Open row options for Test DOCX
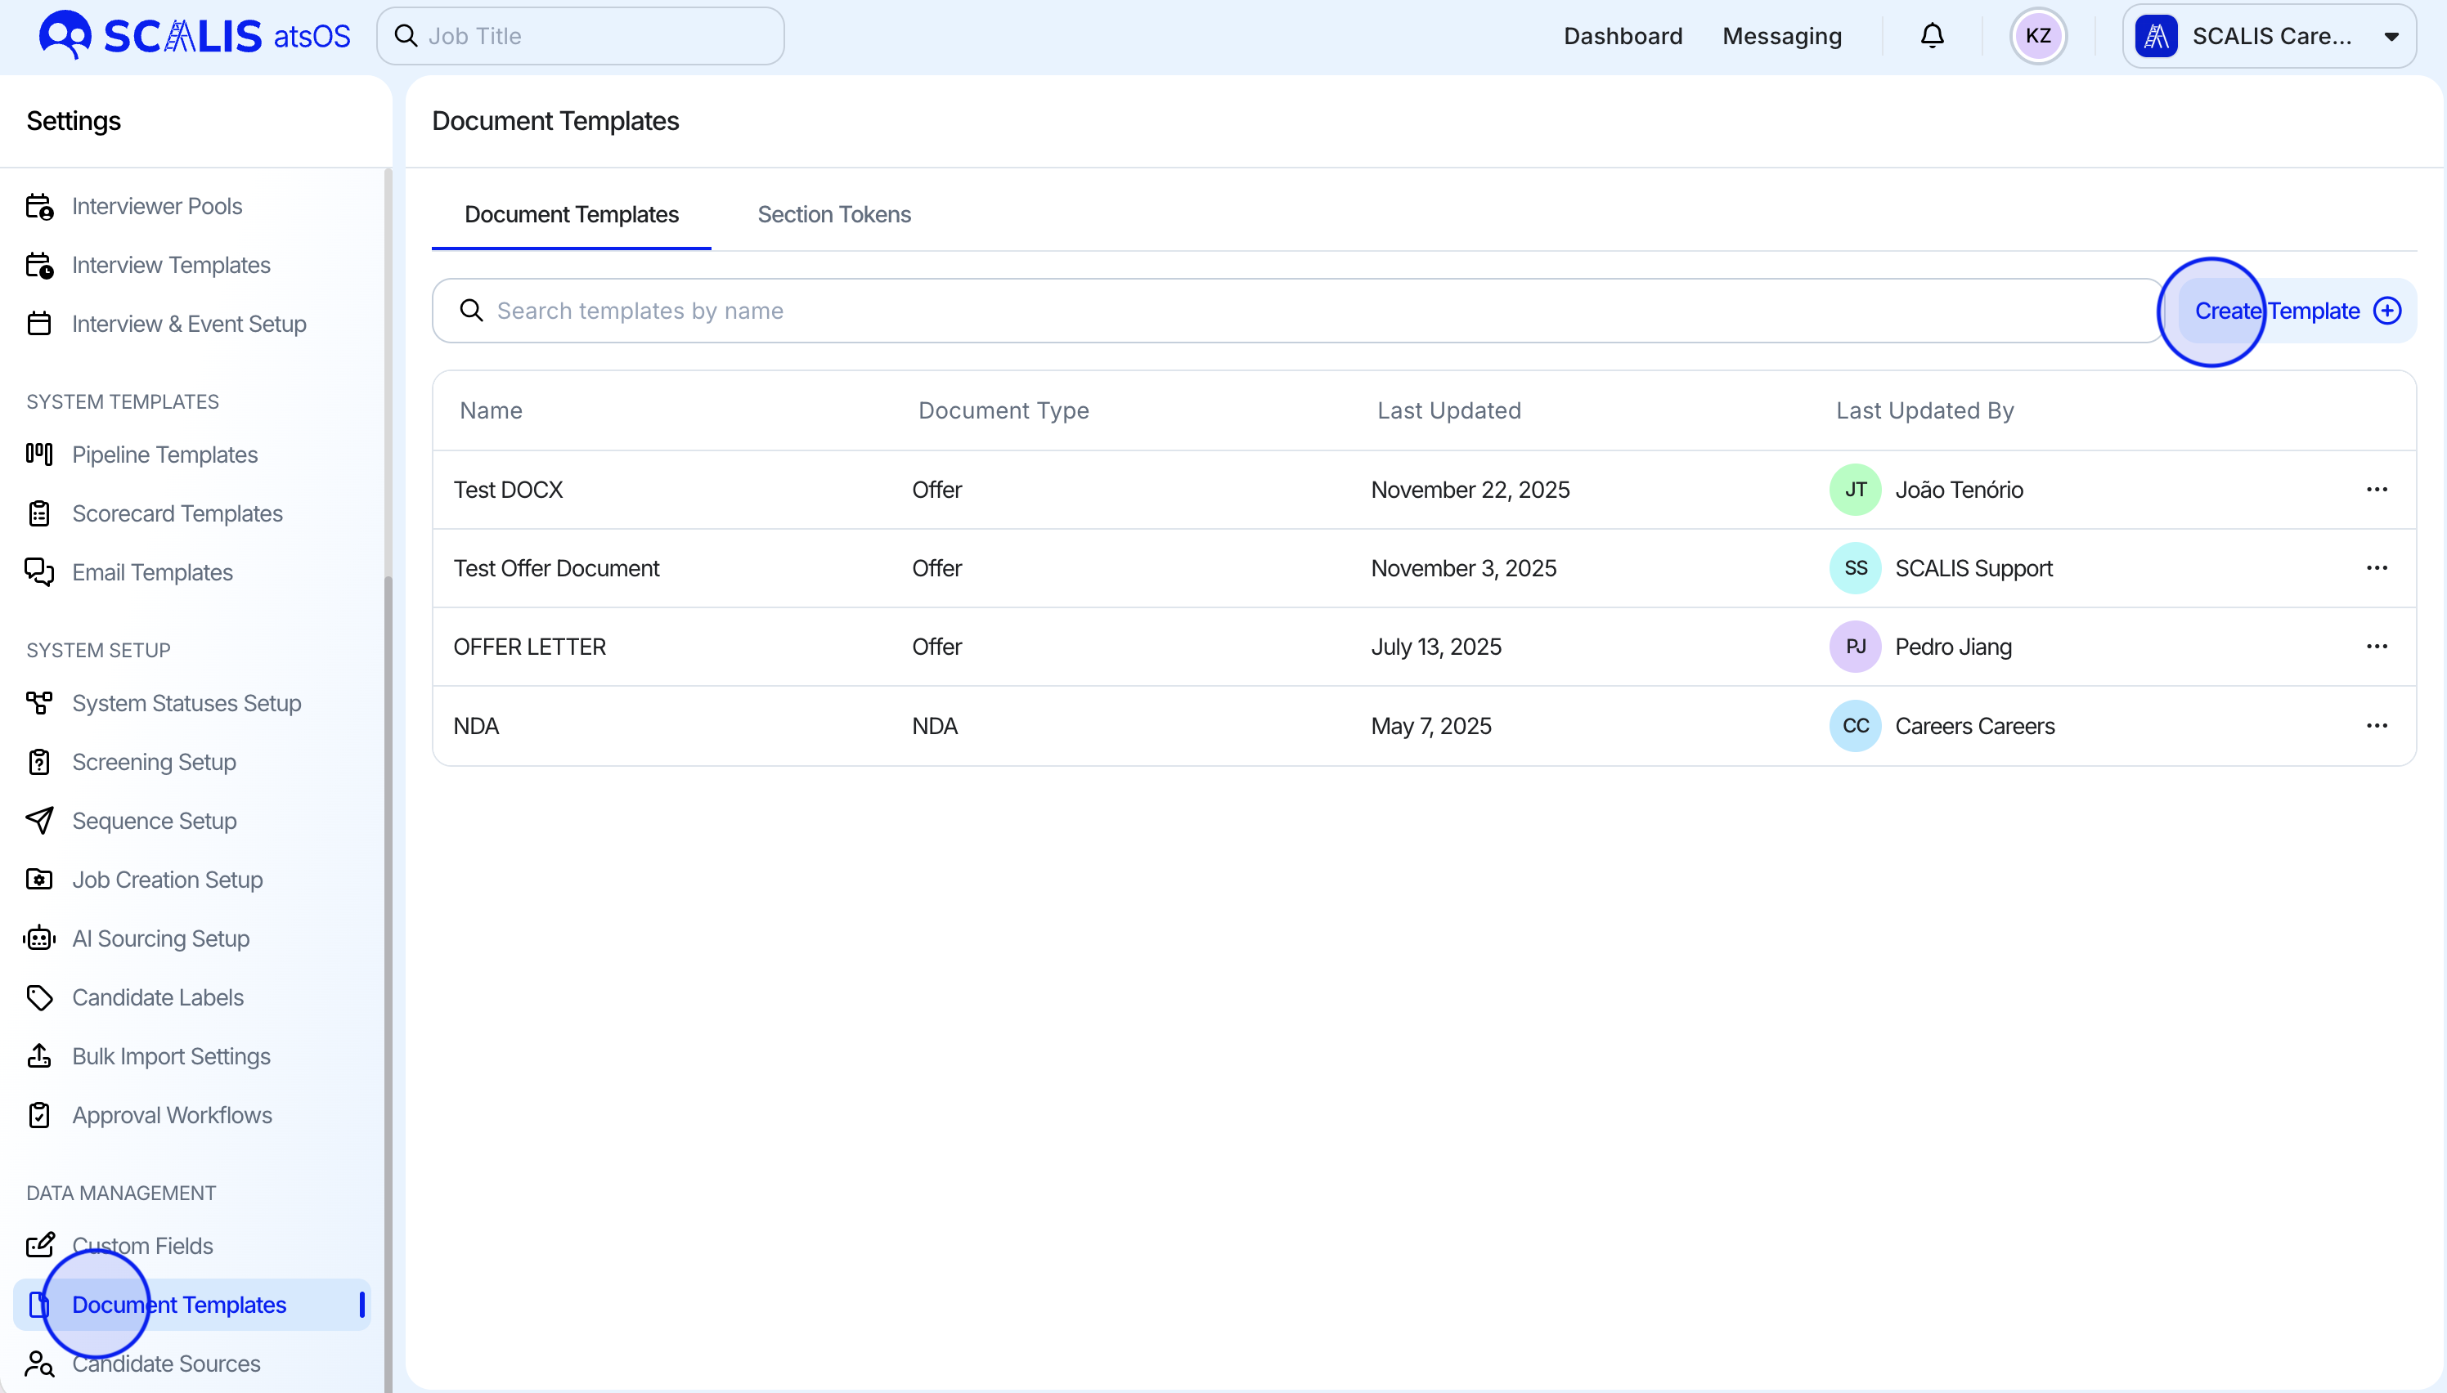The height and width of the screenshot is (1393, 2447). click(2376, 490)
